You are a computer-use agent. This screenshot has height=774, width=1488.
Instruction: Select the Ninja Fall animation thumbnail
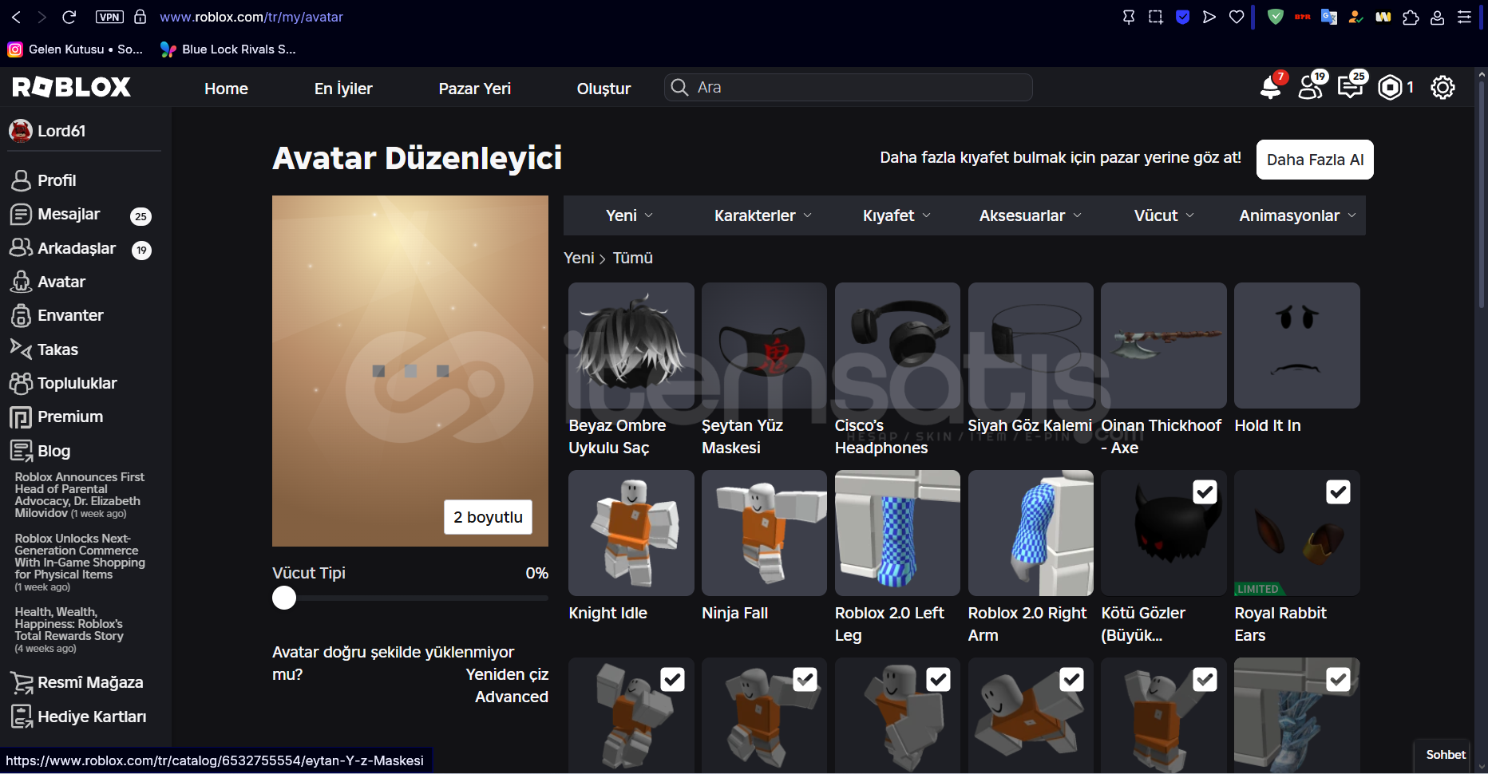pos(764,533)
